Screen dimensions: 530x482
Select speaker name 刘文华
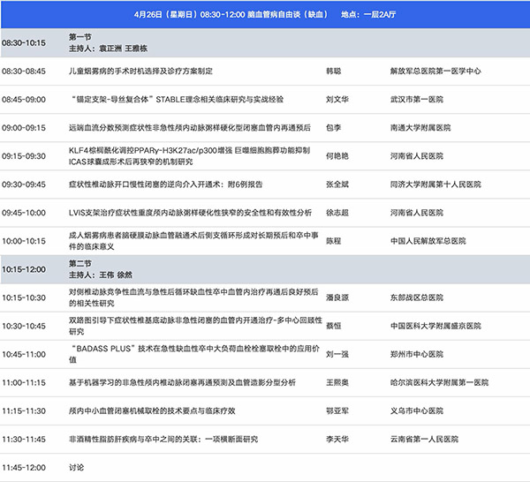[337, 99]
